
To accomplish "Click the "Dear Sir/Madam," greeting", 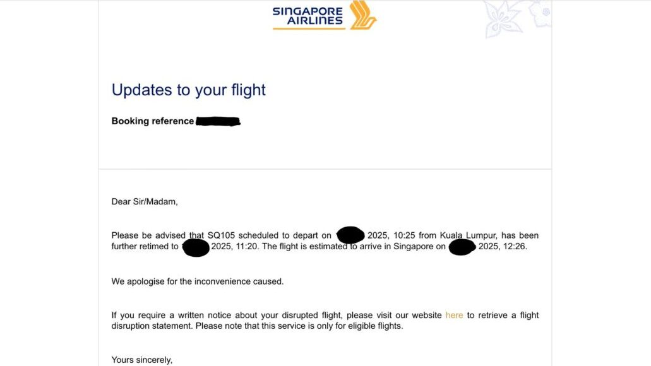I will point(145,201).
